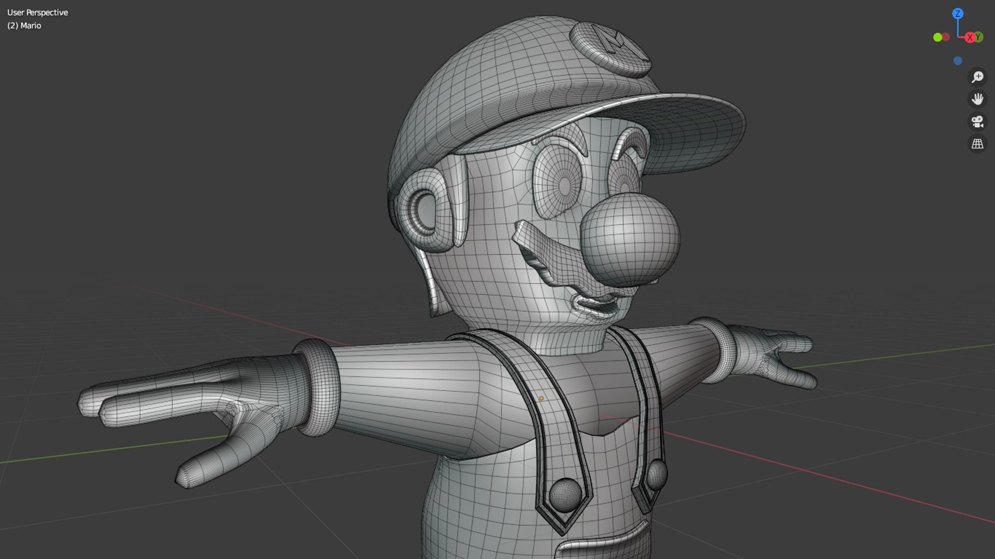Click the zoom magnifier viewport button
The image size is (995, 559).
coord(977,77)
